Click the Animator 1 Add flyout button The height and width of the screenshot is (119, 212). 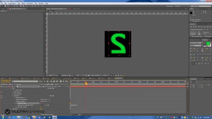[x=53, y=96]
